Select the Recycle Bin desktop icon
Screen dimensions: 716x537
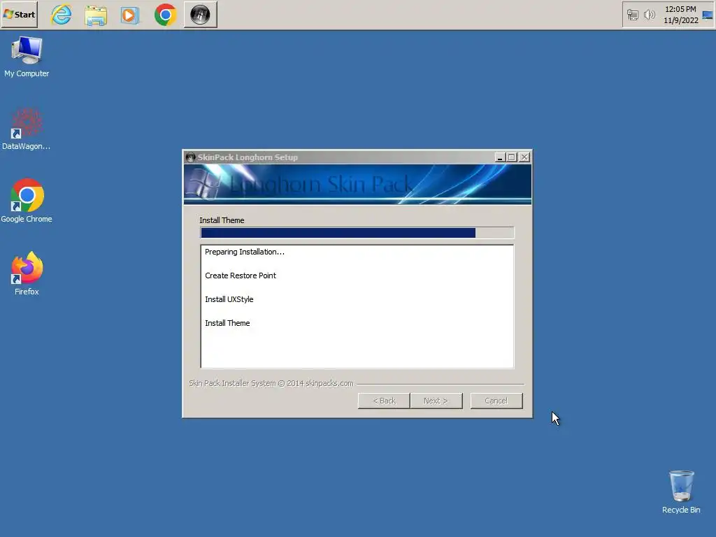[681, 492]
